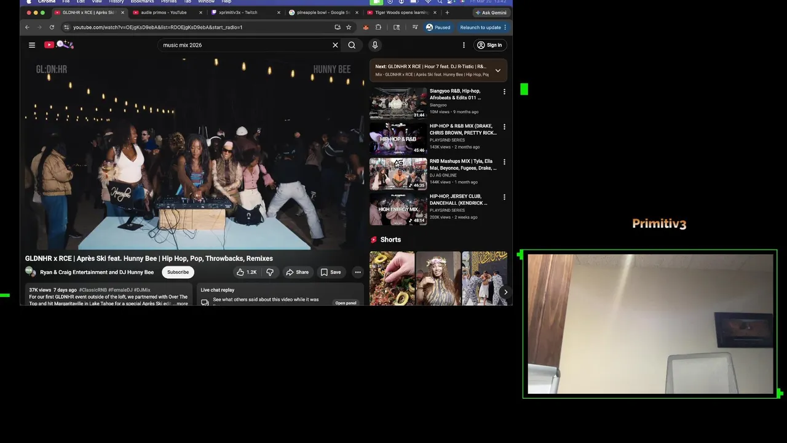Click install app icon in address bar
Viewport: 787px width, 443px height.
[338, 27]
